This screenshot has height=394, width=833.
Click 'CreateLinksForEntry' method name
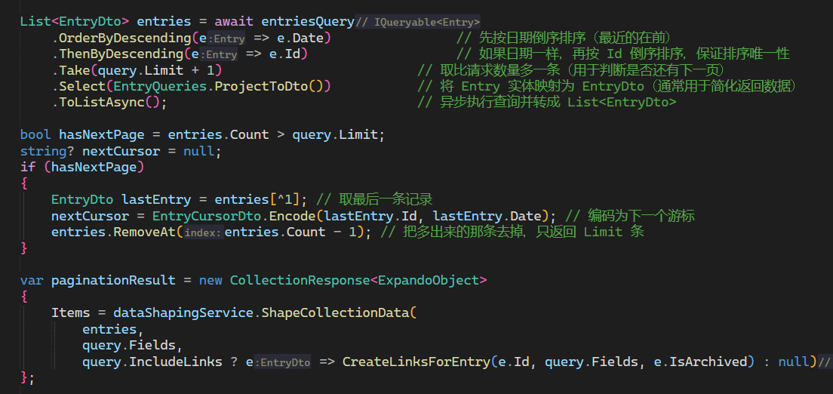point(416,362)
